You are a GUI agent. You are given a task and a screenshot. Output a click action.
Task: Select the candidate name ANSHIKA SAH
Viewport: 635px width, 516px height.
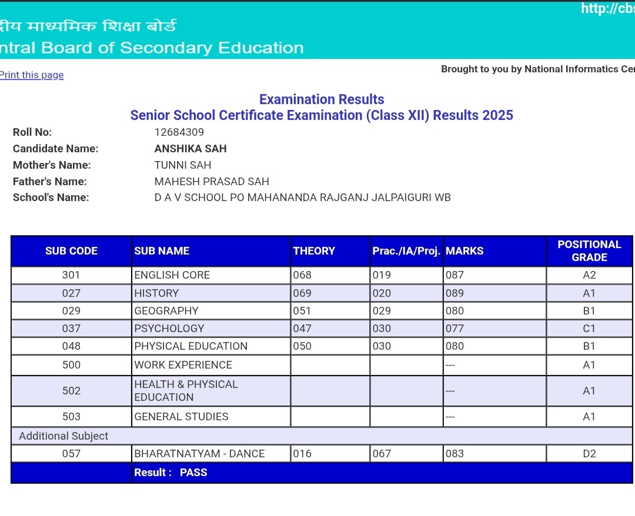click(190, 149)
